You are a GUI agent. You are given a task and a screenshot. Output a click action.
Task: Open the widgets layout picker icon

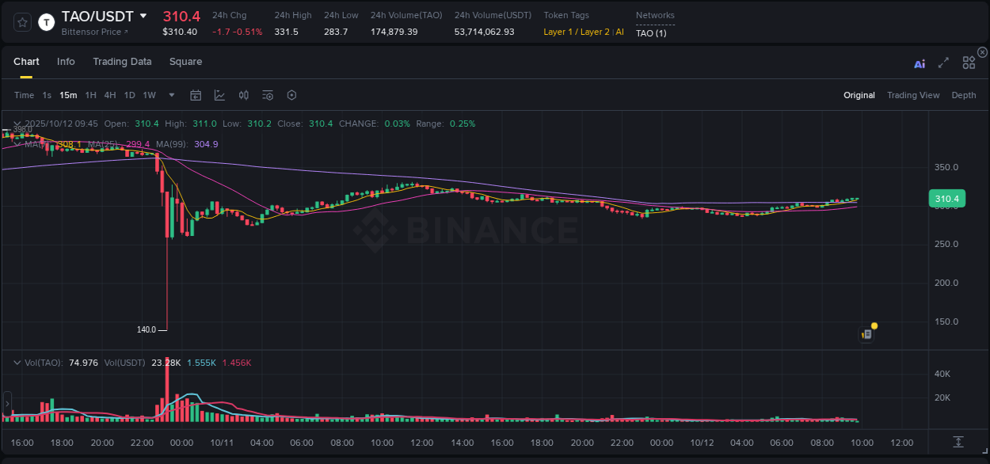pyautogui.click(x=969, y=63)
